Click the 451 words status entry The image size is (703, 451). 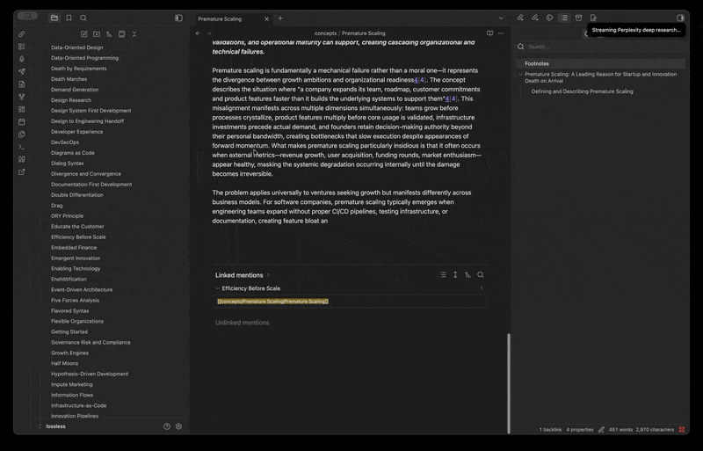pos(620,429)
